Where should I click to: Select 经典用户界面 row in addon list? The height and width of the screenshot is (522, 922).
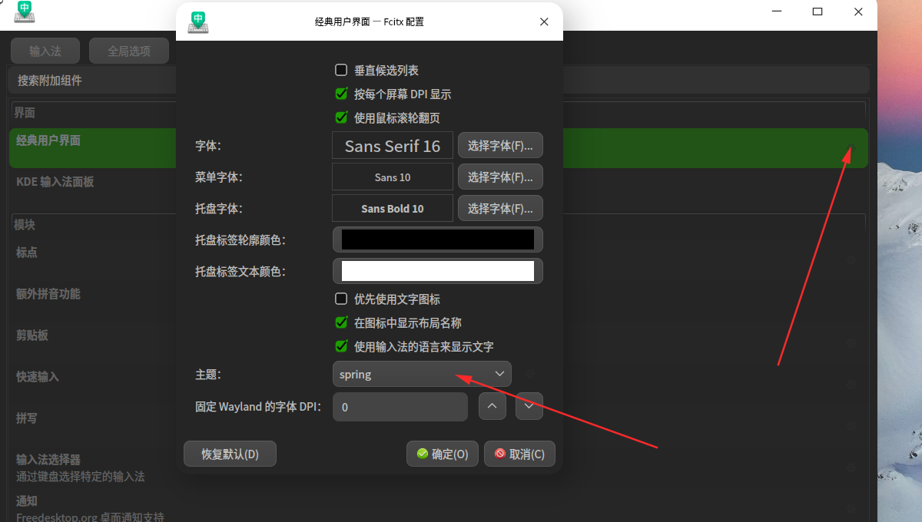coord(439,148)
